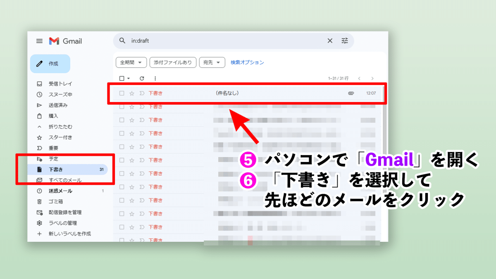Open the 宛先 recipient dropdown

tap(212, 62)
